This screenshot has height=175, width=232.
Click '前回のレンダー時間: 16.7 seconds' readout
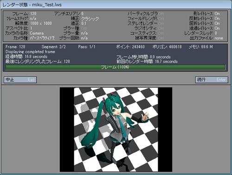point(147,62)
